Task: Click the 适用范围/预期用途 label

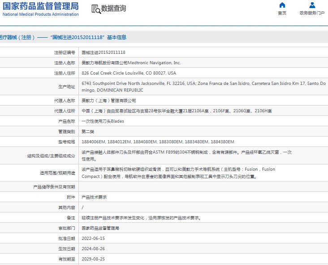Action: [x=57, y=173]
